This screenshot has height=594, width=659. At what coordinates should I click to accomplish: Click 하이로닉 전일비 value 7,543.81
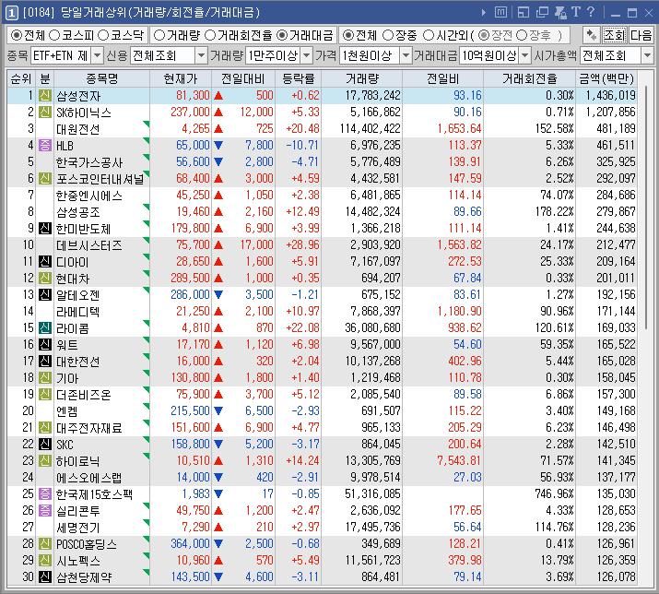(x=459, y=460)
